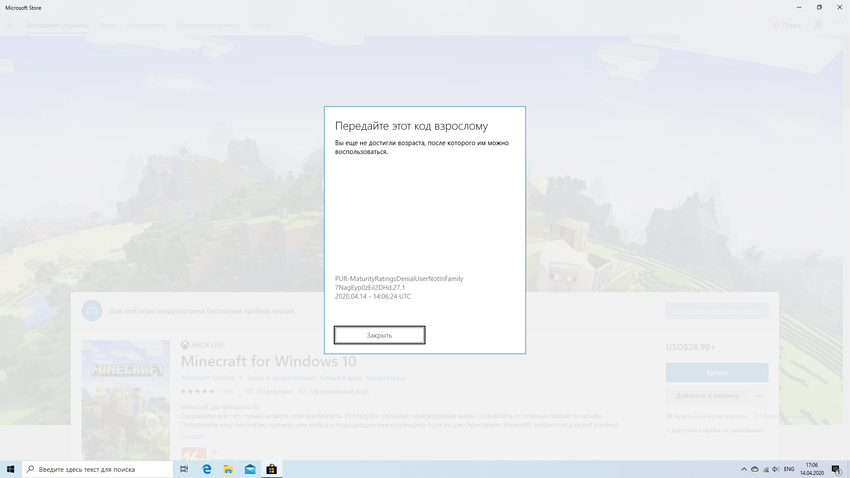The height and width of the screenshot is (478, 850).
Task: Go back using the back arrow
Action: click(11, 25)
